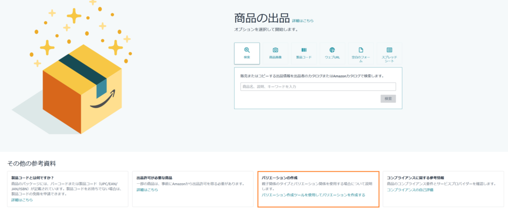The image size is (508, 210).
Task: Click the 製品コードとは何ですか？ card title
Action: [x=32, y=178]
